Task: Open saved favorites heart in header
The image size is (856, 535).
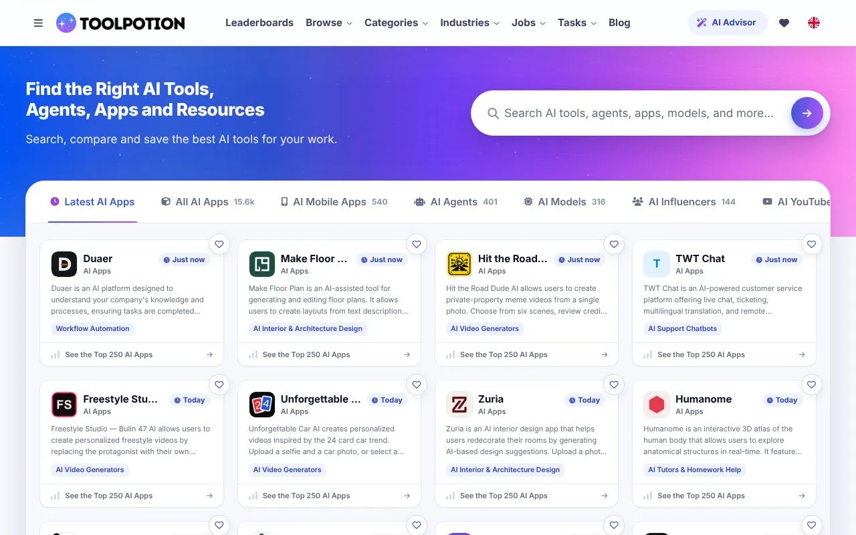Action: point(784,23)
